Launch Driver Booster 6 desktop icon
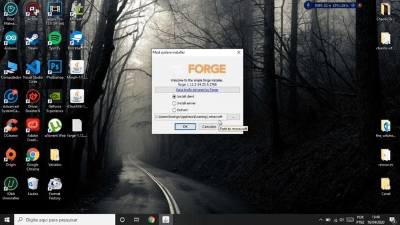Image resolution: width=400 pixels, height=225 pixels. point(32,101)
